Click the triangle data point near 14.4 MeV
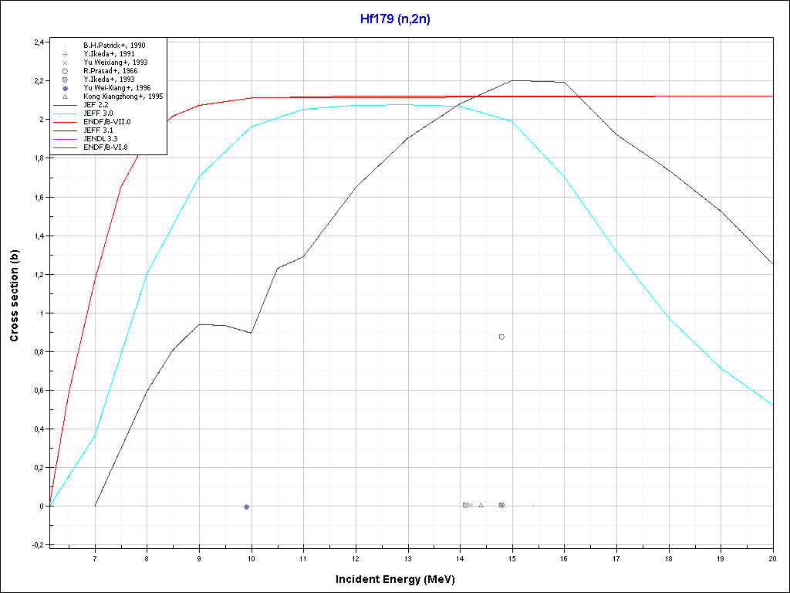This screenshot has width=790, height=593. 481,505
